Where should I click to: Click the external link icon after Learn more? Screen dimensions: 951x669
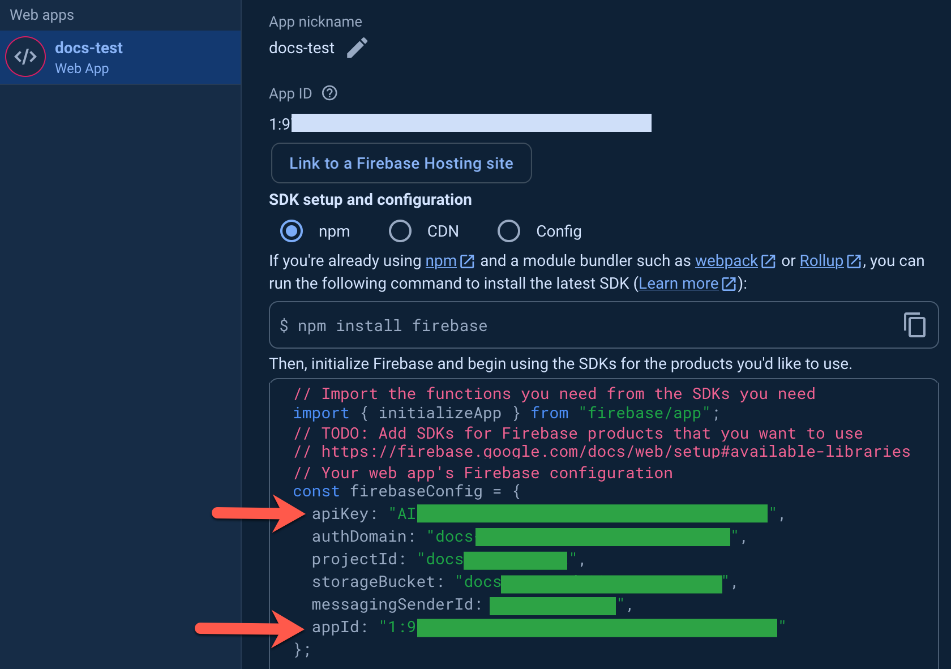(x=729, y=284)
